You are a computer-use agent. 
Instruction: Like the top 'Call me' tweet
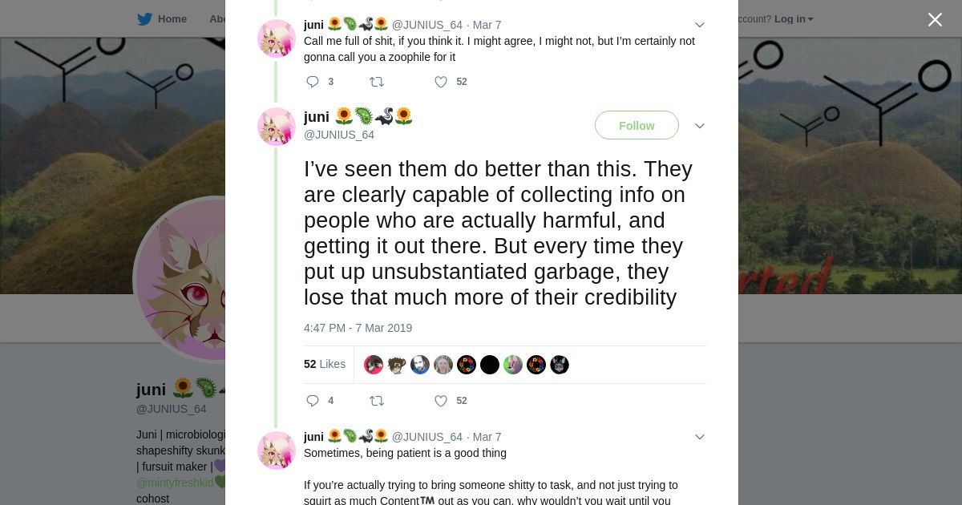(x=441, y=82)
